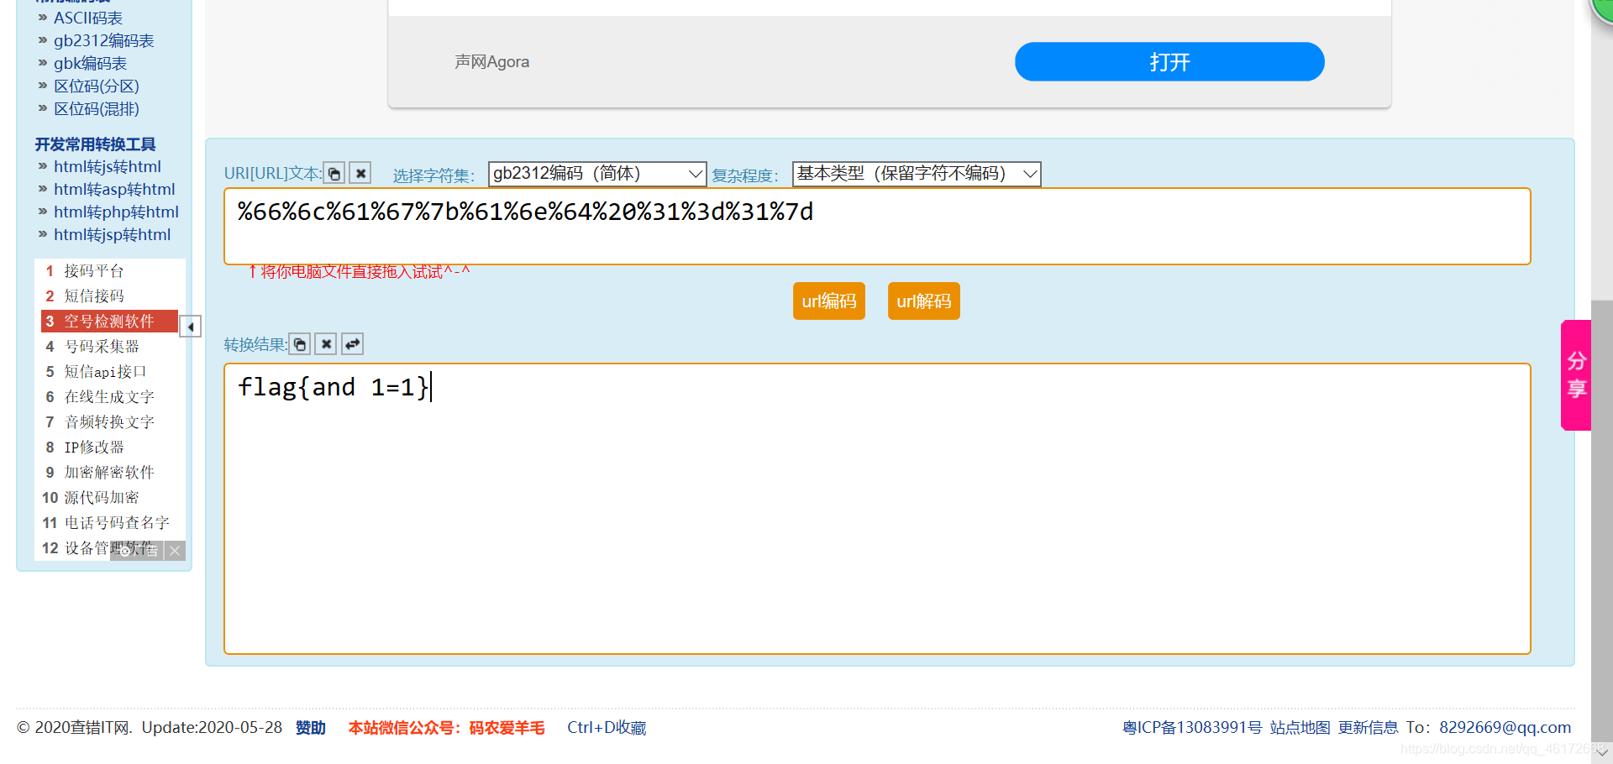The height and width of the screenshot is (764, 1613).
Task: Select ad item 接码平台
Action: pos(94,271)
